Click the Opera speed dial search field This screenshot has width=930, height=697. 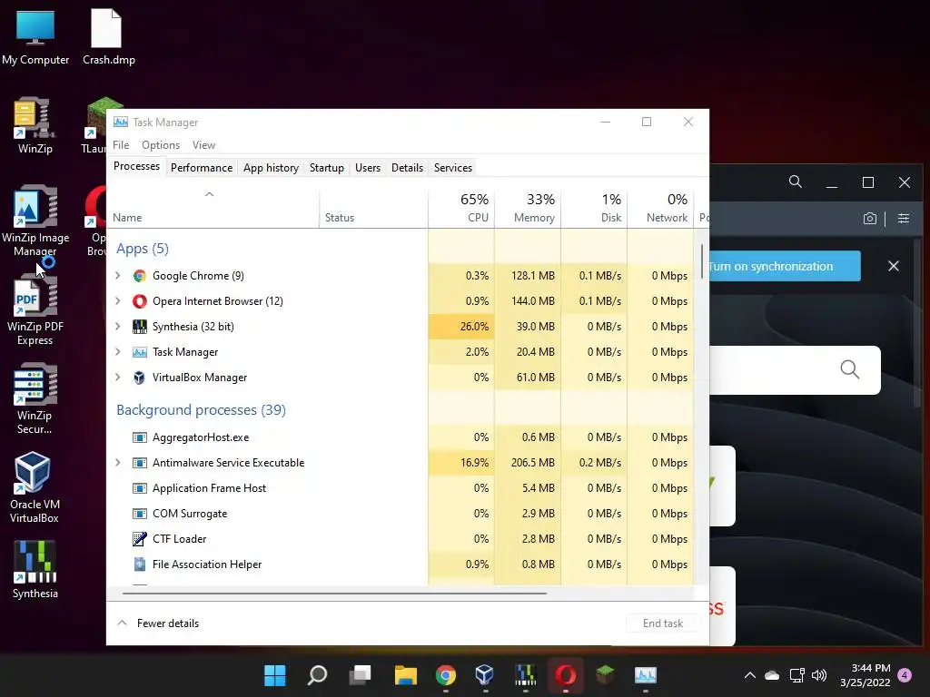pyautogui.click(x=795, y=370)
